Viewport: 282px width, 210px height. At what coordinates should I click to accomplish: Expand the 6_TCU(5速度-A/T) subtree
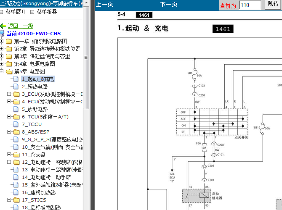click(9, 116)
